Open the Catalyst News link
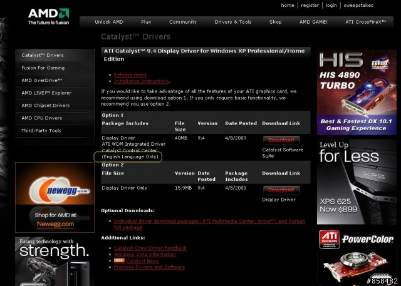This screenshot has height=286, width=401. point(142,261)
